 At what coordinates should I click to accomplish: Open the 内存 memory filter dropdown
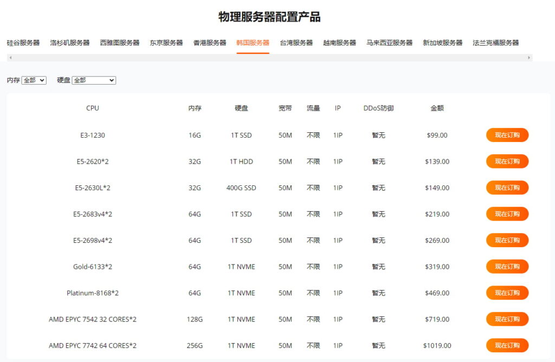click(x=34, y=80)
